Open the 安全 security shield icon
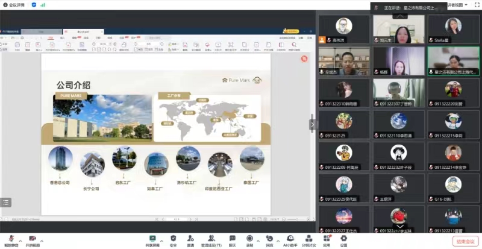The image size is (482, 249). pyautogui.click(x=174, y=239)
